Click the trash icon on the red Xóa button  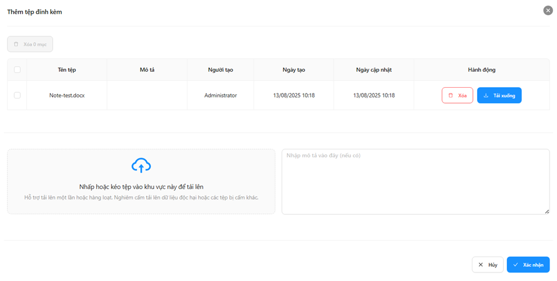point(451,96)
